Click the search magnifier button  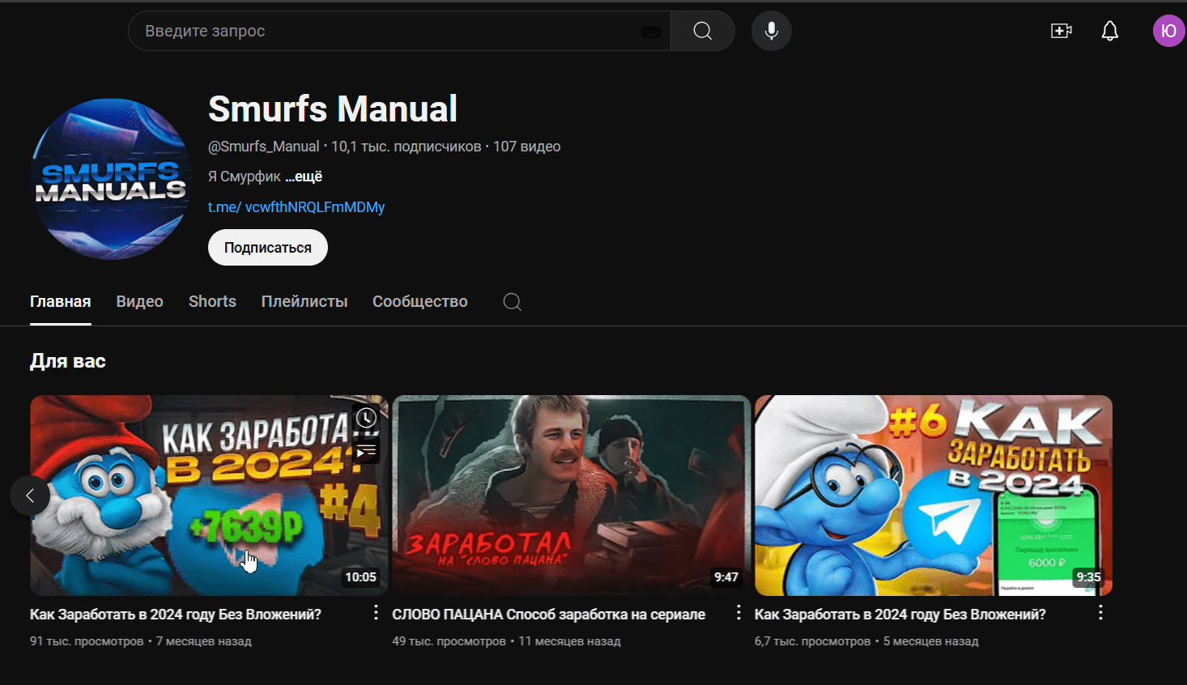tap(703, 31)
